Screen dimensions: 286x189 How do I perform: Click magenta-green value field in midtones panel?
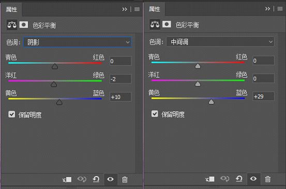(x=263, y=78)
